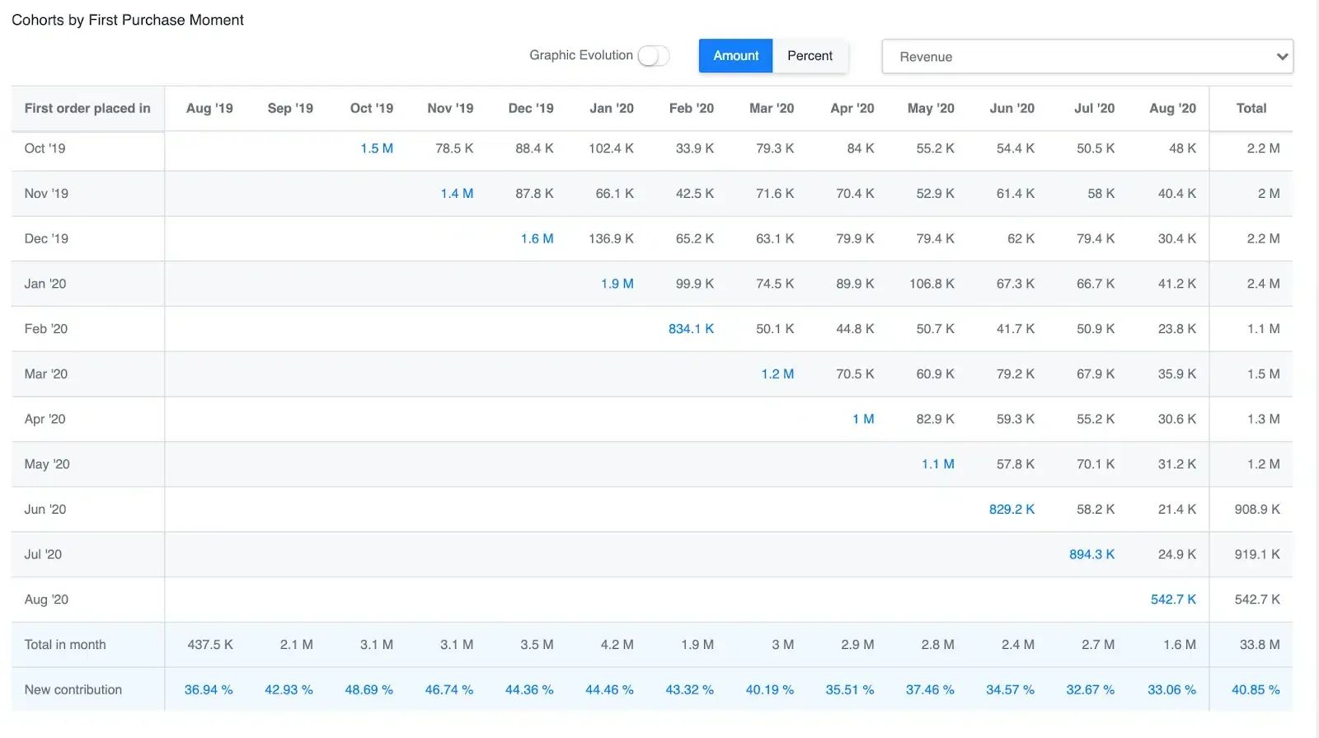The width and height of the screenshot is (1319, 738).
Task: Click the Sep '19 column header
Action: tap(290, 108)
